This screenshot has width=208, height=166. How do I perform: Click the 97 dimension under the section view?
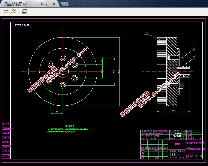pyautogui.click(x=173, y=110)
